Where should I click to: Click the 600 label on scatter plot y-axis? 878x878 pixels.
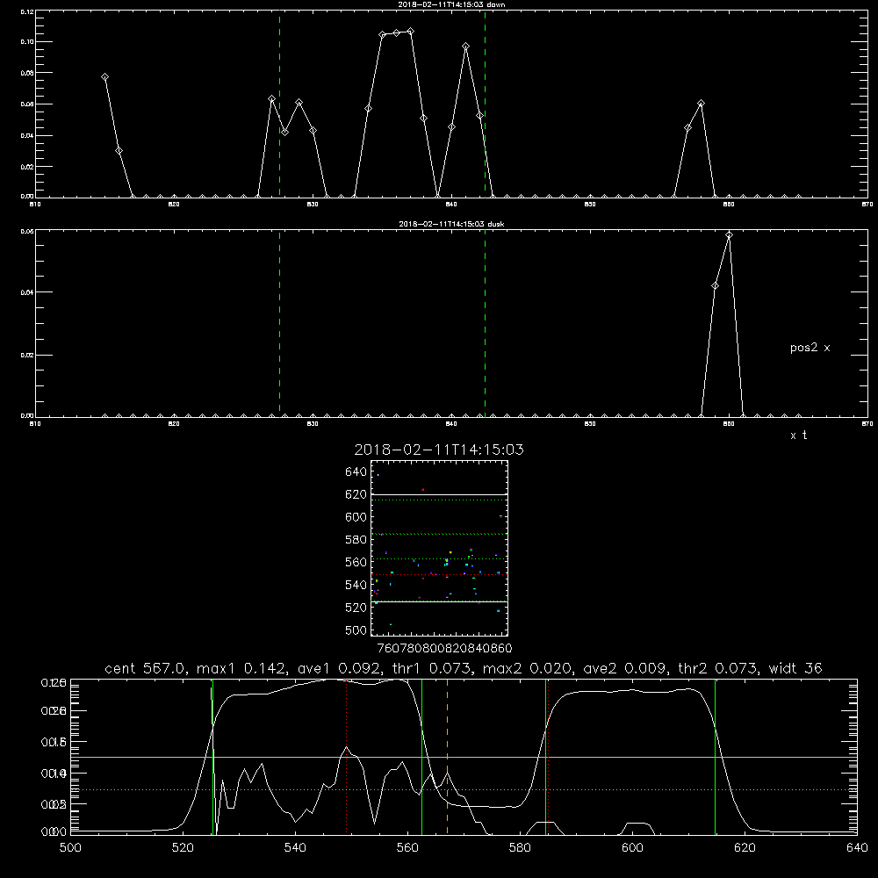pyautogui.click(x=356, y=517)
